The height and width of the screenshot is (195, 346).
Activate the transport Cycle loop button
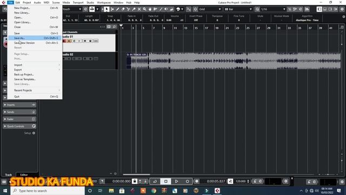point(155,181)
